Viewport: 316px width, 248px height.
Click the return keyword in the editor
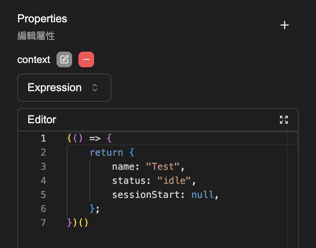106,153
